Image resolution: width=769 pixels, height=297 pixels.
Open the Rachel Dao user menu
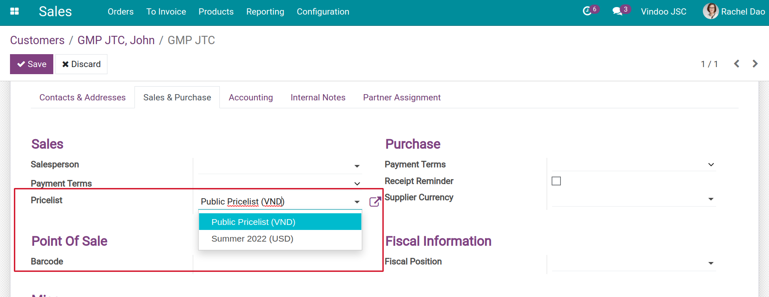point(734,11)
